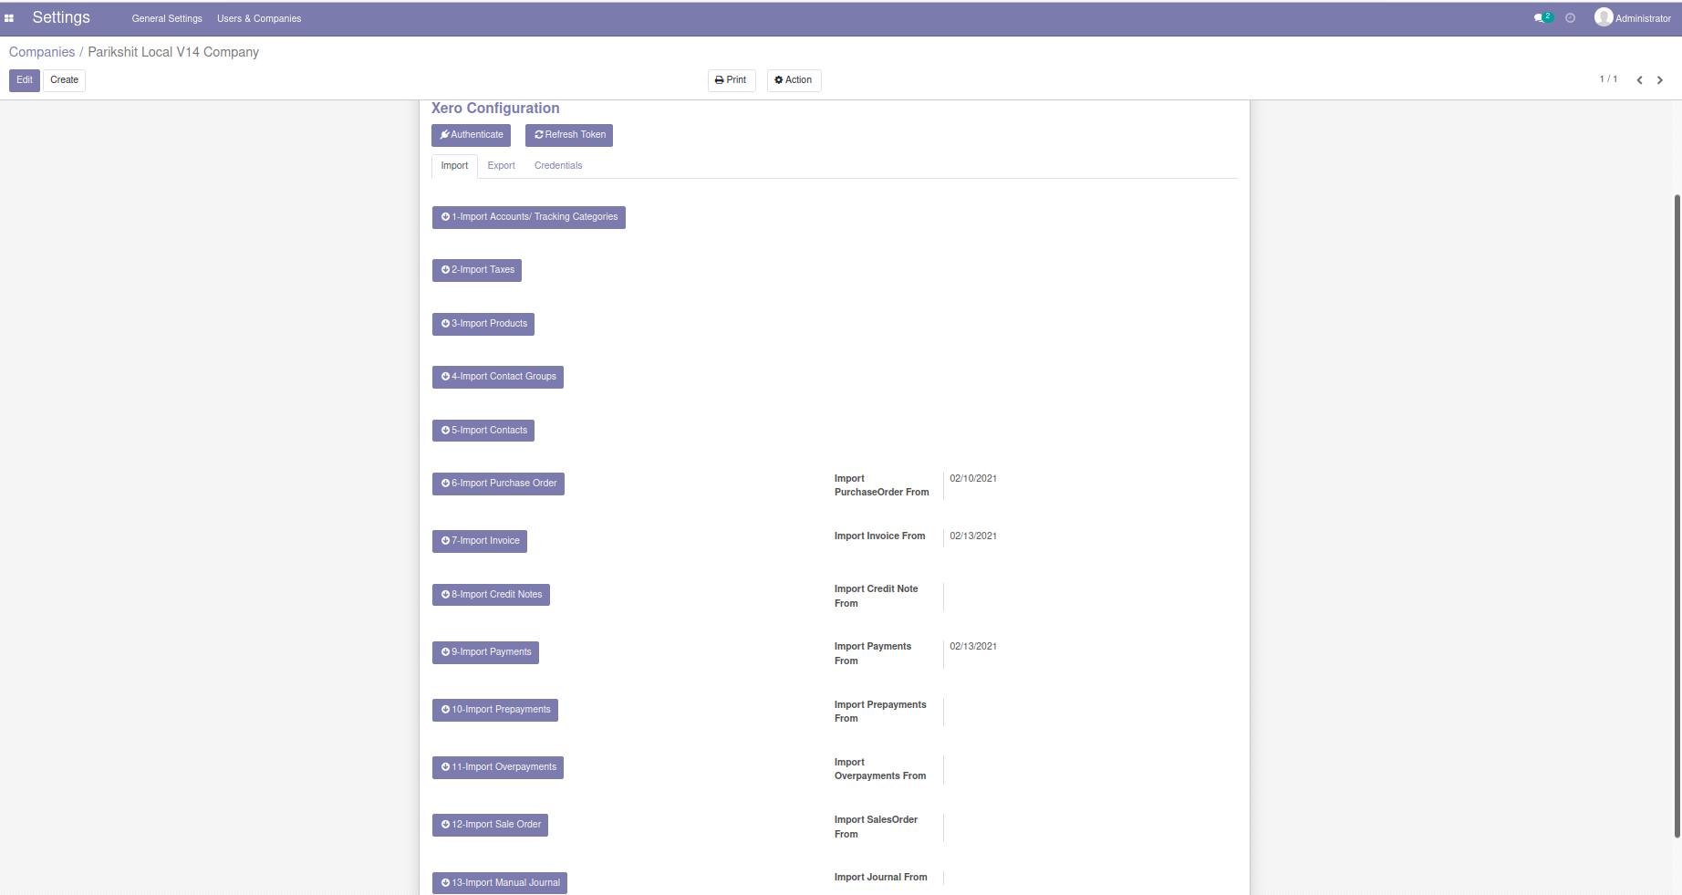Click Import PurchaseOrder From date 02/10/2021
Viewport: 1682px width, 895px height.
tap(973, 479)
